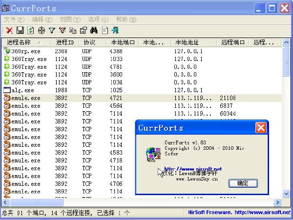Click the vertical scrollbar thumb
The width and height of the screenshot is (293, 220).
[x=286, y=61]
